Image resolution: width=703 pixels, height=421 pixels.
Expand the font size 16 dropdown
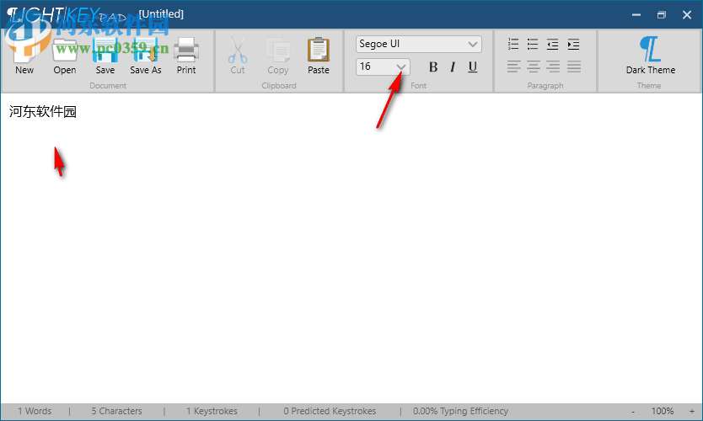401,67
